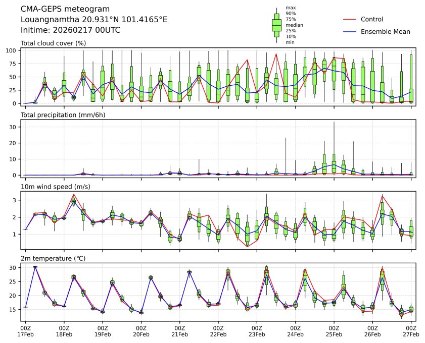Image resolution: width=425 pixels, height=343 pixels.
Task: Click the 20 tick on precipitation axis
Action: point(15,143)
